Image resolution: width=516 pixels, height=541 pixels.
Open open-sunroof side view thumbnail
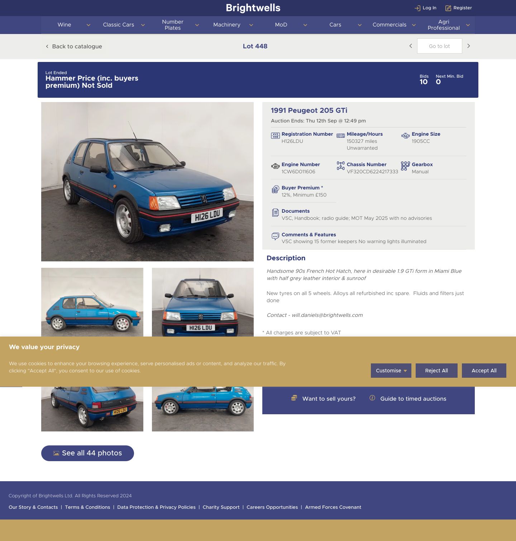pyautogui.click(x=202, y=409)
